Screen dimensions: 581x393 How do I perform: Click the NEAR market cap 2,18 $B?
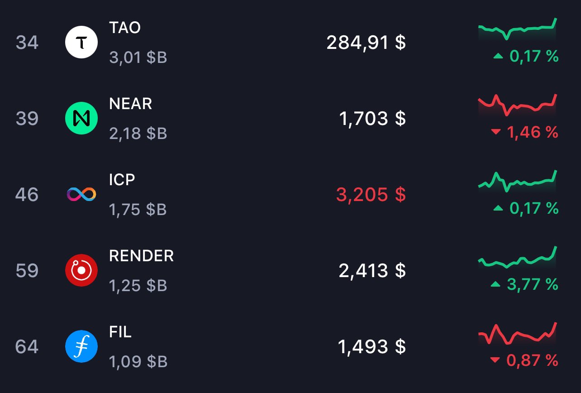tap(138, 134)
